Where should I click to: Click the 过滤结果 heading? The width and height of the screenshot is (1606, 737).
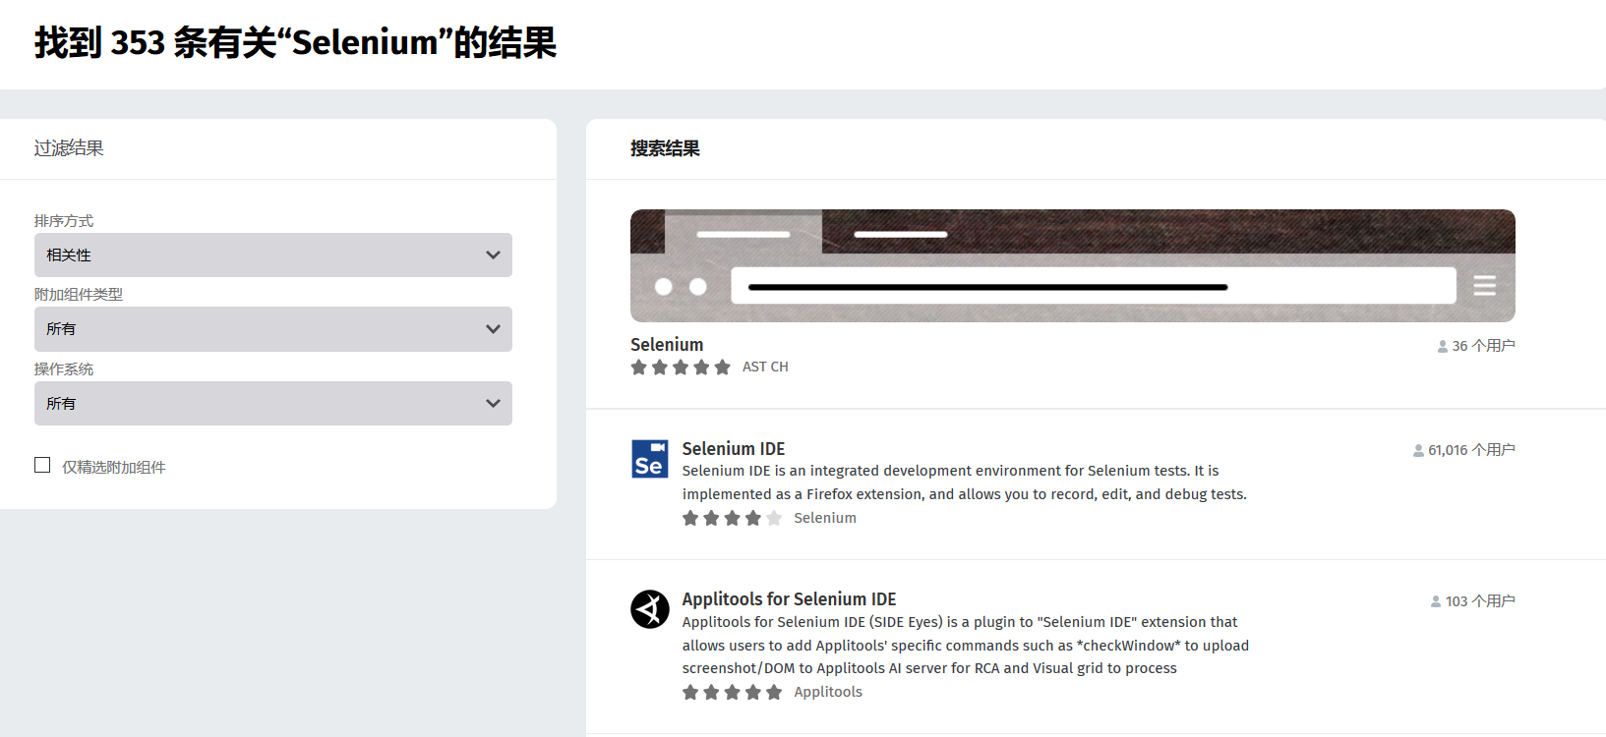[69, 148]
